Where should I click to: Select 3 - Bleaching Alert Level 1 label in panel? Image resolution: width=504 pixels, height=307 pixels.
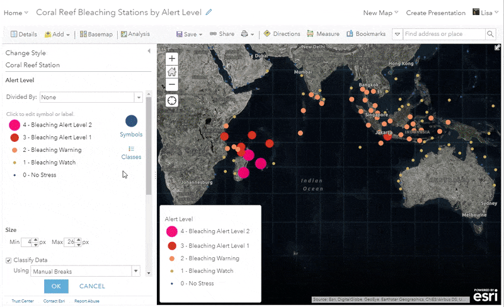pos(57,137)
